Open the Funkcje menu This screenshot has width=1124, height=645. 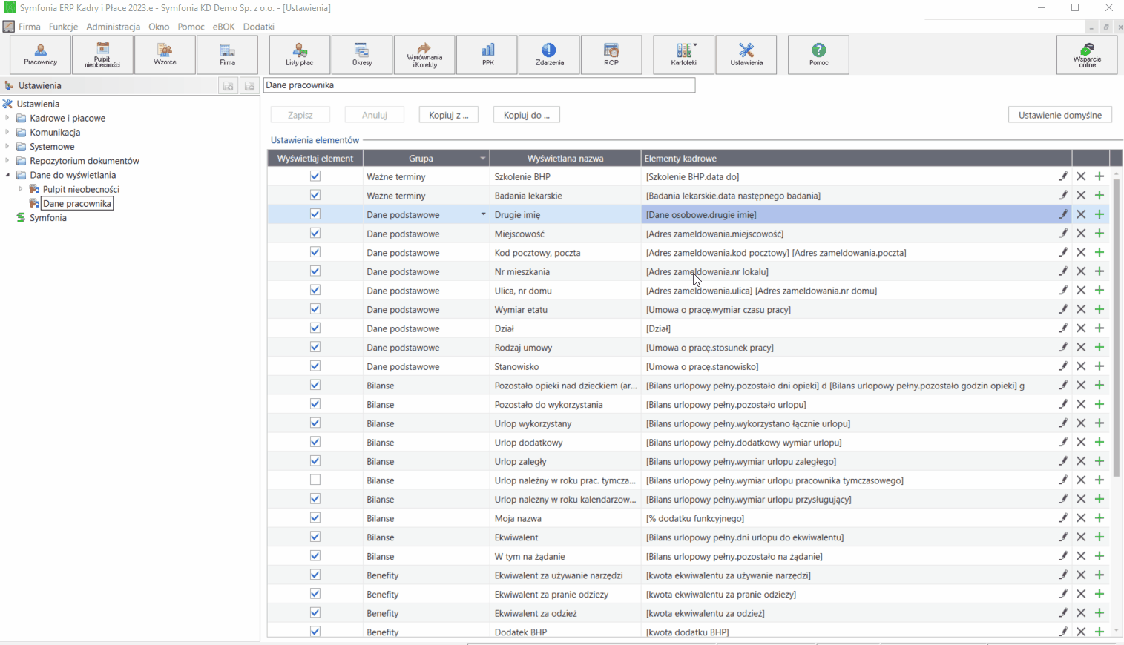tap(64, 27)
